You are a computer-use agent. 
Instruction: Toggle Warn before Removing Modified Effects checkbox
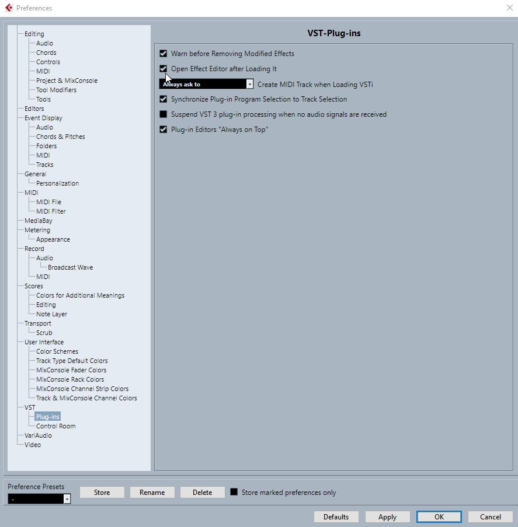[x=163, y=54]
